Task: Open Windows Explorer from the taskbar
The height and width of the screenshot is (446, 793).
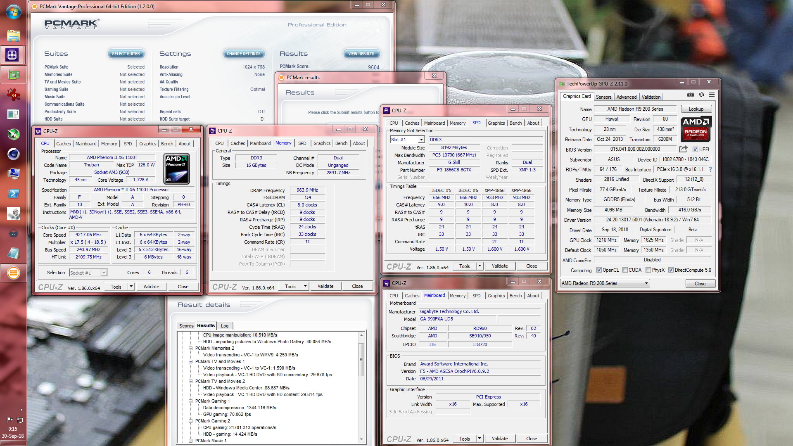Action: (x=13, y=35)
